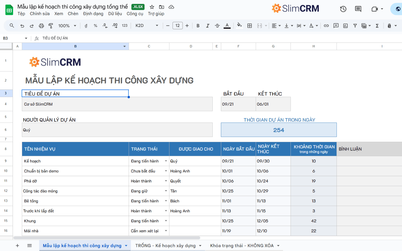Select the 254 project duration cell

pos(279,130)
